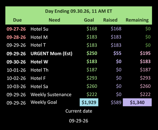Click the Goal column header
The height and width of the screenshot is (130, 158).
(89, 20)
